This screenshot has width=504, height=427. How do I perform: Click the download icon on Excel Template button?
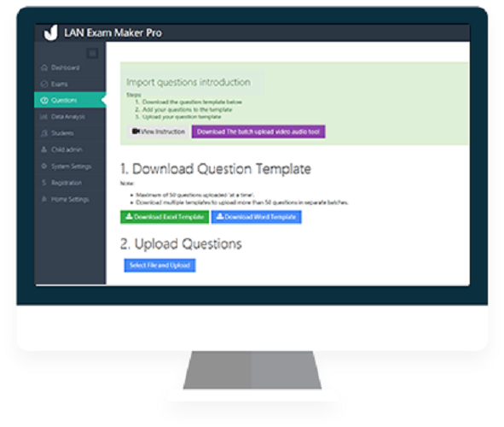pos(129,216)
